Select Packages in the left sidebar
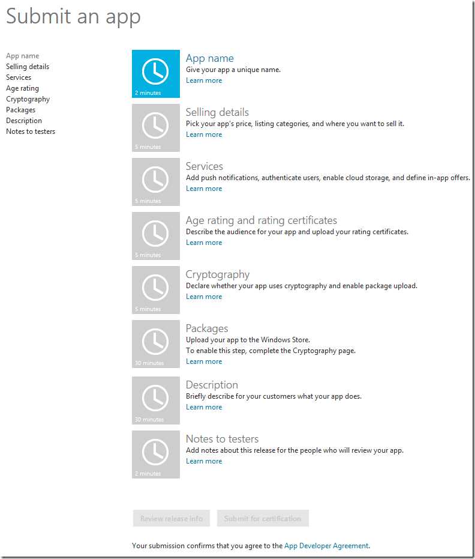The height and width of the screenshot is (559, 475). click(x=20, y=110)
